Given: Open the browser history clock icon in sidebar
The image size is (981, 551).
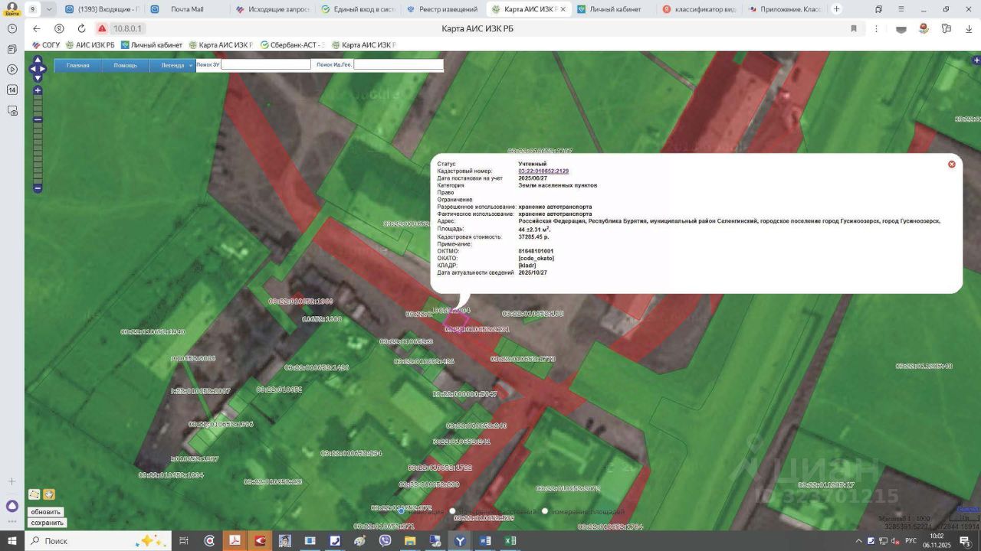Looking at the screenshot, I should pyautogui.click(x=12, y=28).
